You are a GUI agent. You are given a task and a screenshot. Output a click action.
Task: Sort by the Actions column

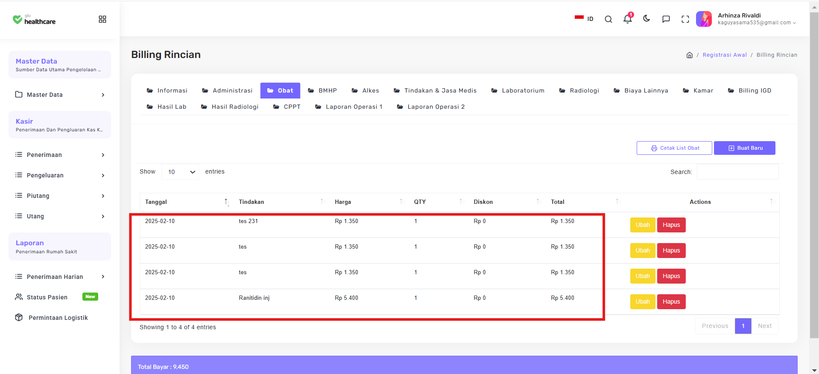pyautogui.click(x=702, y=202)
